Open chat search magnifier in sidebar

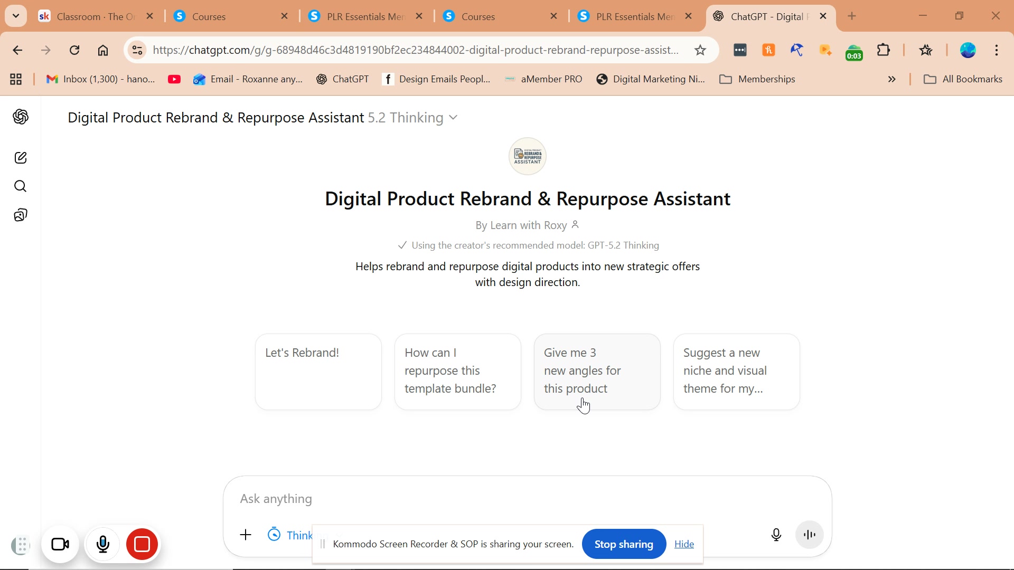pos(21,186)
